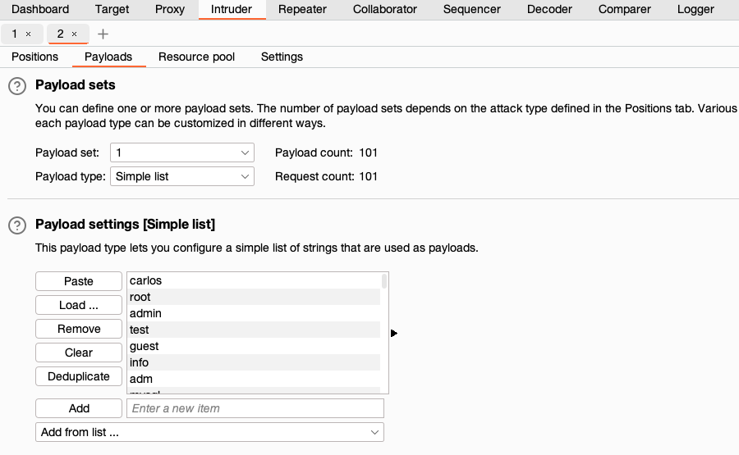
Task: Select 'info' in the payload list
Action: [254, 363]
